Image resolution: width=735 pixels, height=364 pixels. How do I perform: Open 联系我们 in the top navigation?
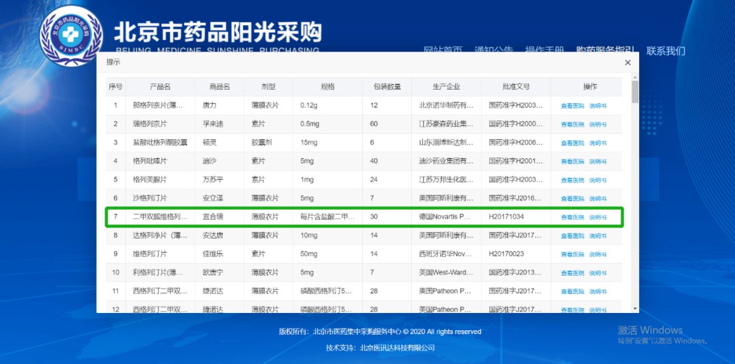[x=666, y=51]
